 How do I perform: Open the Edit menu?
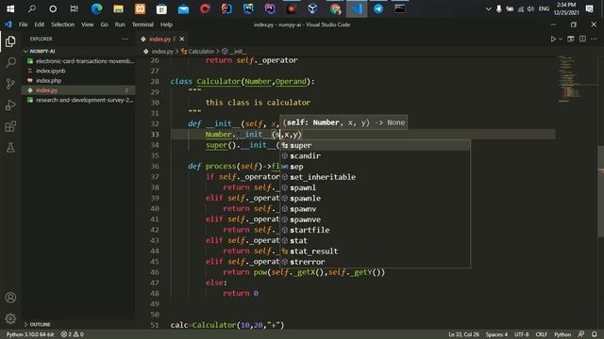click(40, 24)
